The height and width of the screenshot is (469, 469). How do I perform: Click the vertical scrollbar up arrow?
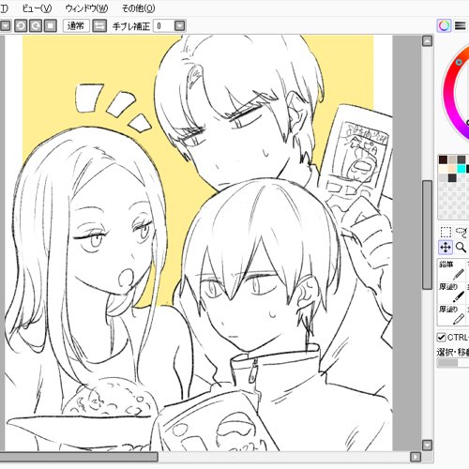[427, 41]
